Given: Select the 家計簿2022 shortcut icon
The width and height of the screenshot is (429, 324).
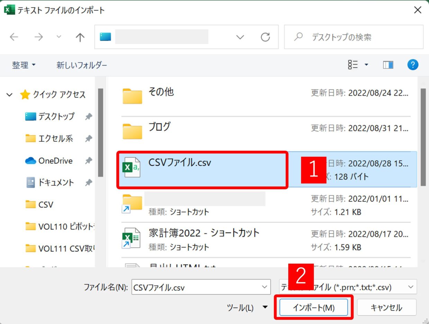Looking at the screenshot, I should tap(131, 238).
